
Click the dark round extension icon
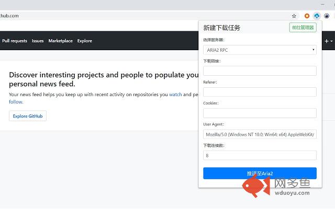click(x=327, y=16)
